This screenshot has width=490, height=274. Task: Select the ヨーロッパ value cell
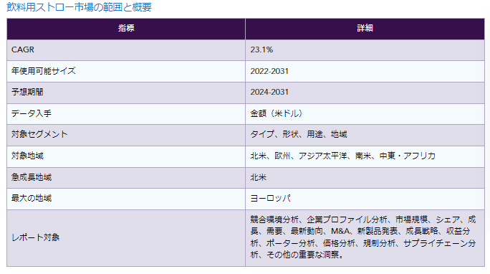pos(365,199)
